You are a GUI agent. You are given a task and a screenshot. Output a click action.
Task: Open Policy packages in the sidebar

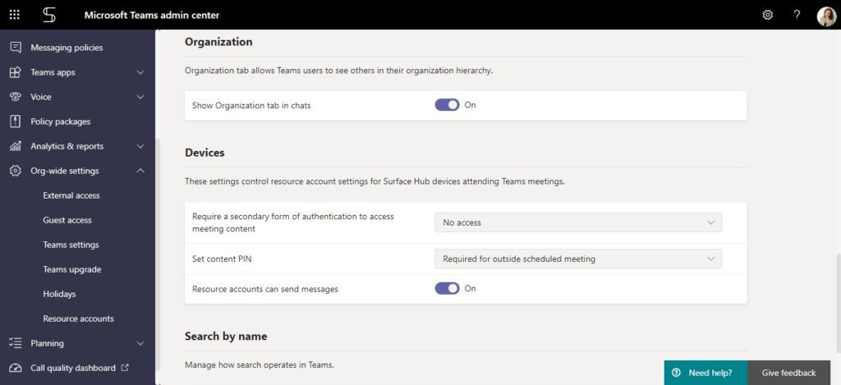(61, 121)
